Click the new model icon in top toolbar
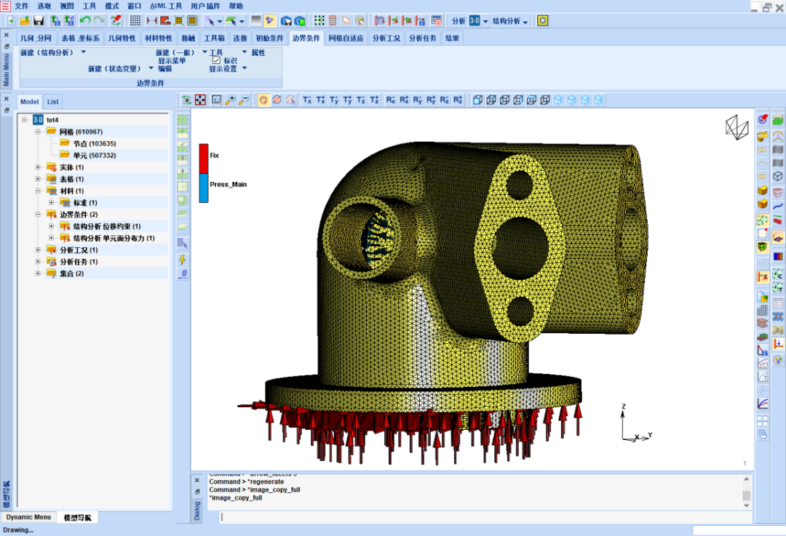This screenshot has height=536, width=786. click(11, 20)
